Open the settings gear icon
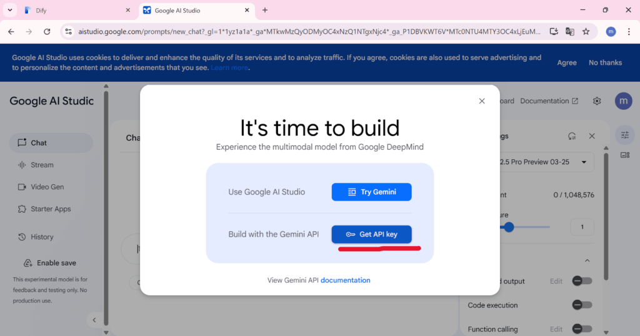 coord(597,101)
